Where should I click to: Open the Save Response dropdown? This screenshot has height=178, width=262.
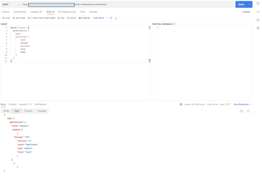[243, 104]
